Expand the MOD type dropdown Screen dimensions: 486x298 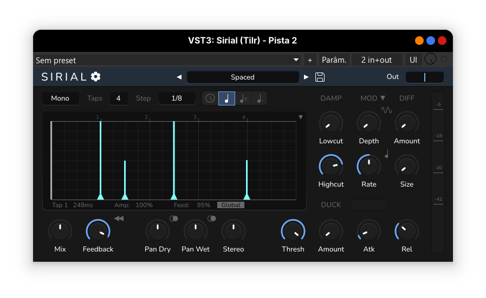[x=373, y=98]
